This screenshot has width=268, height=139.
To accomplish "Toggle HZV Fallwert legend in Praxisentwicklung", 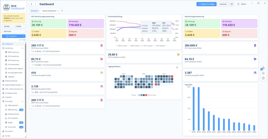I will (x=159, y=46).
